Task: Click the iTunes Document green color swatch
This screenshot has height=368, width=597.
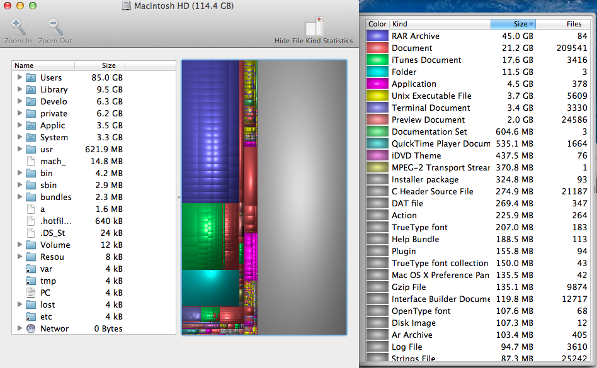Action: [377, 60]
